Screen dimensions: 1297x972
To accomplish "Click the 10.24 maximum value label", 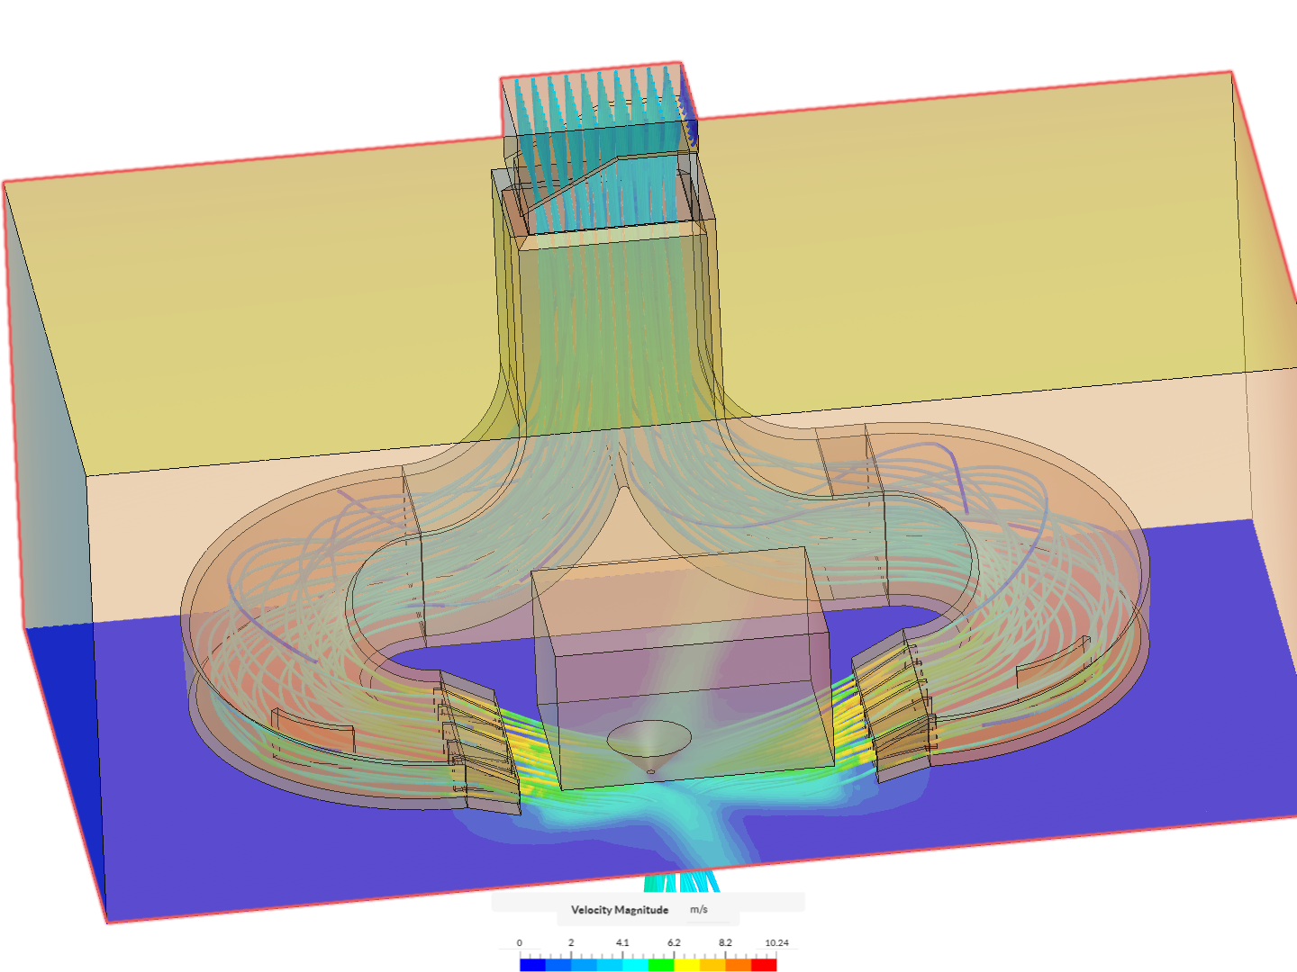I will click(778, 941).
